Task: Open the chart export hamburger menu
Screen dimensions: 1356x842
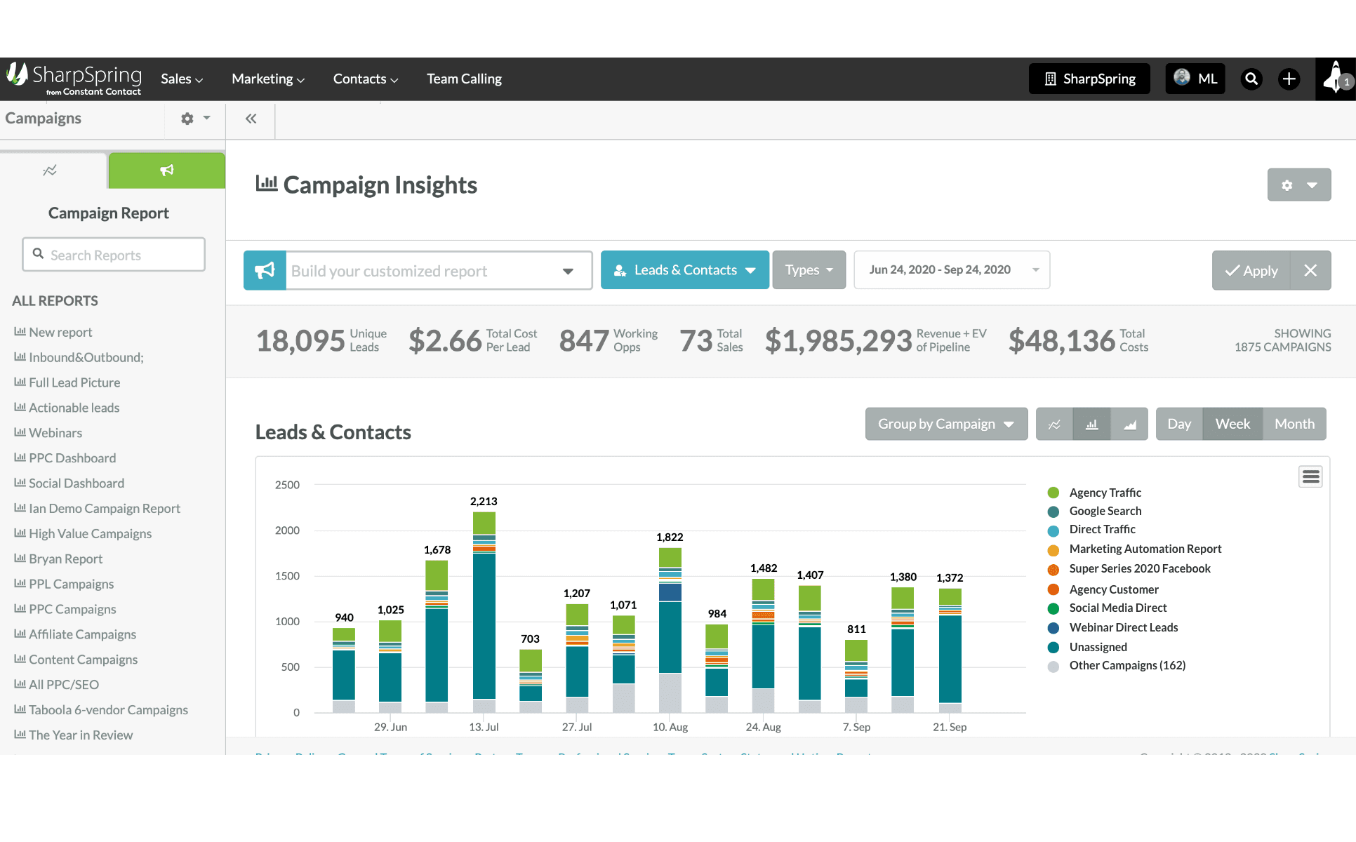Action: pyautogui.click(x=1310, y=476)
